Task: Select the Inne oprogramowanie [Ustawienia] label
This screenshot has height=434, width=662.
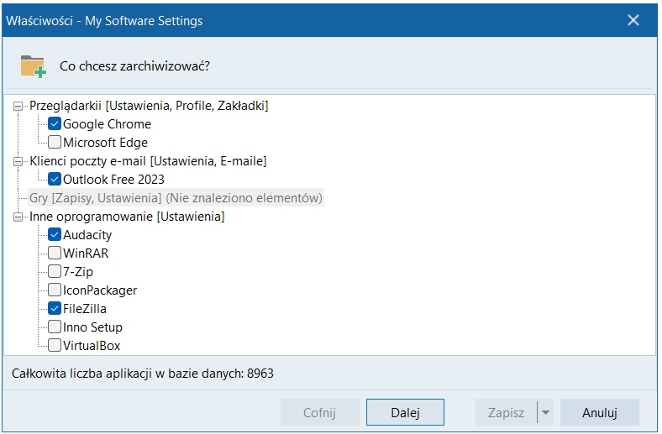Action: [x=127, y=217]
